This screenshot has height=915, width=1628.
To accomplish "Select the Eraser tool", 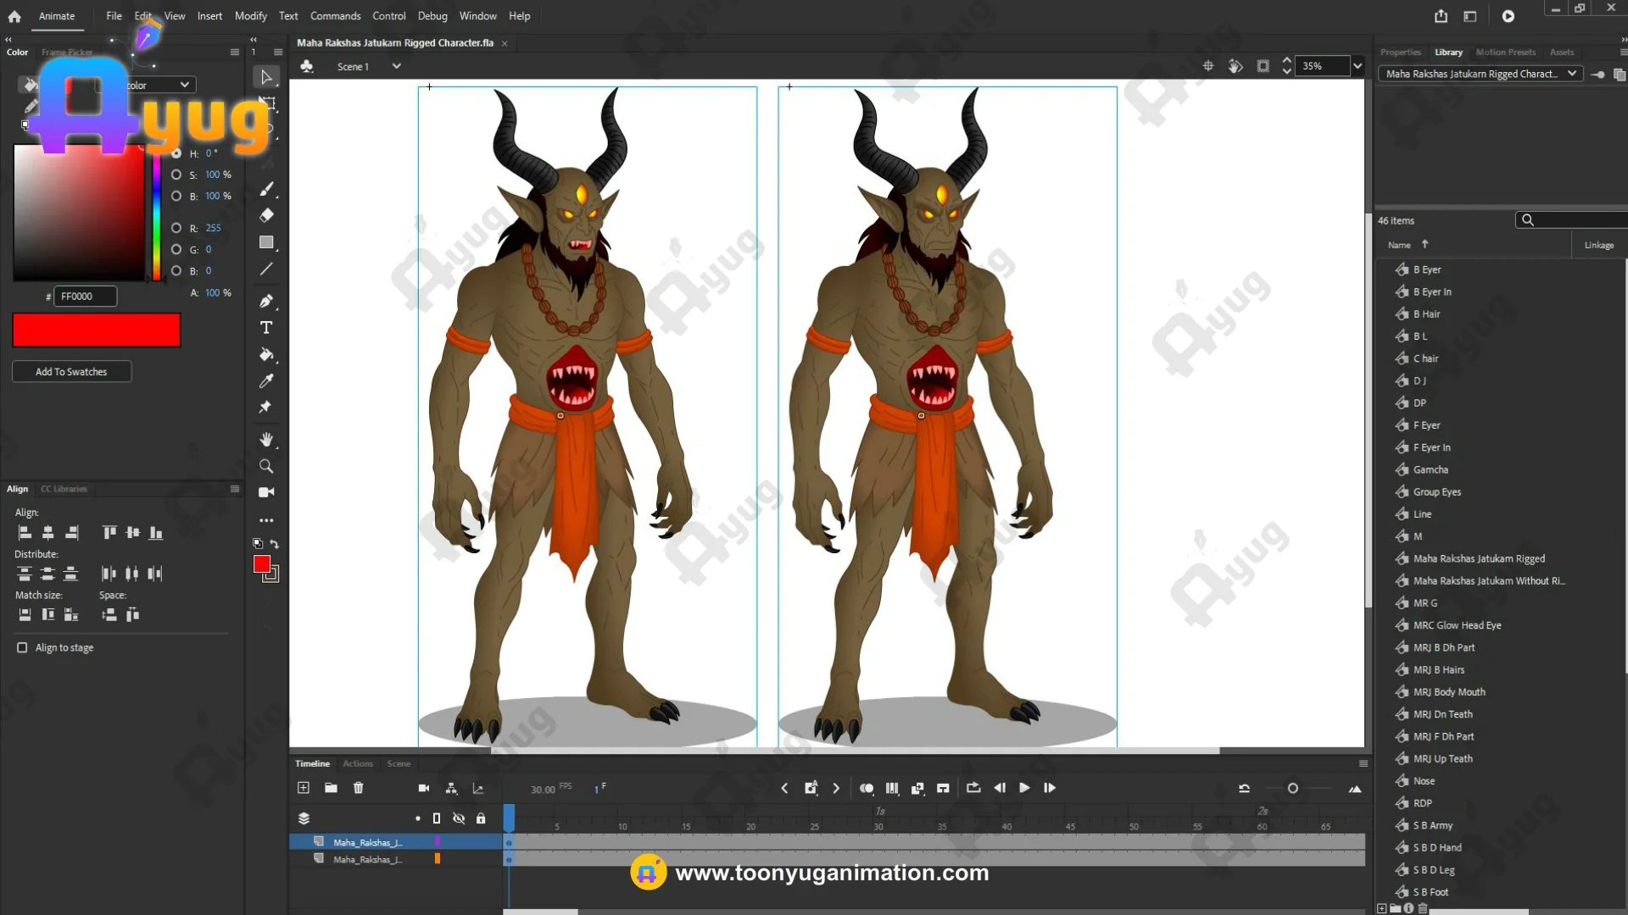I will point(266,215).
